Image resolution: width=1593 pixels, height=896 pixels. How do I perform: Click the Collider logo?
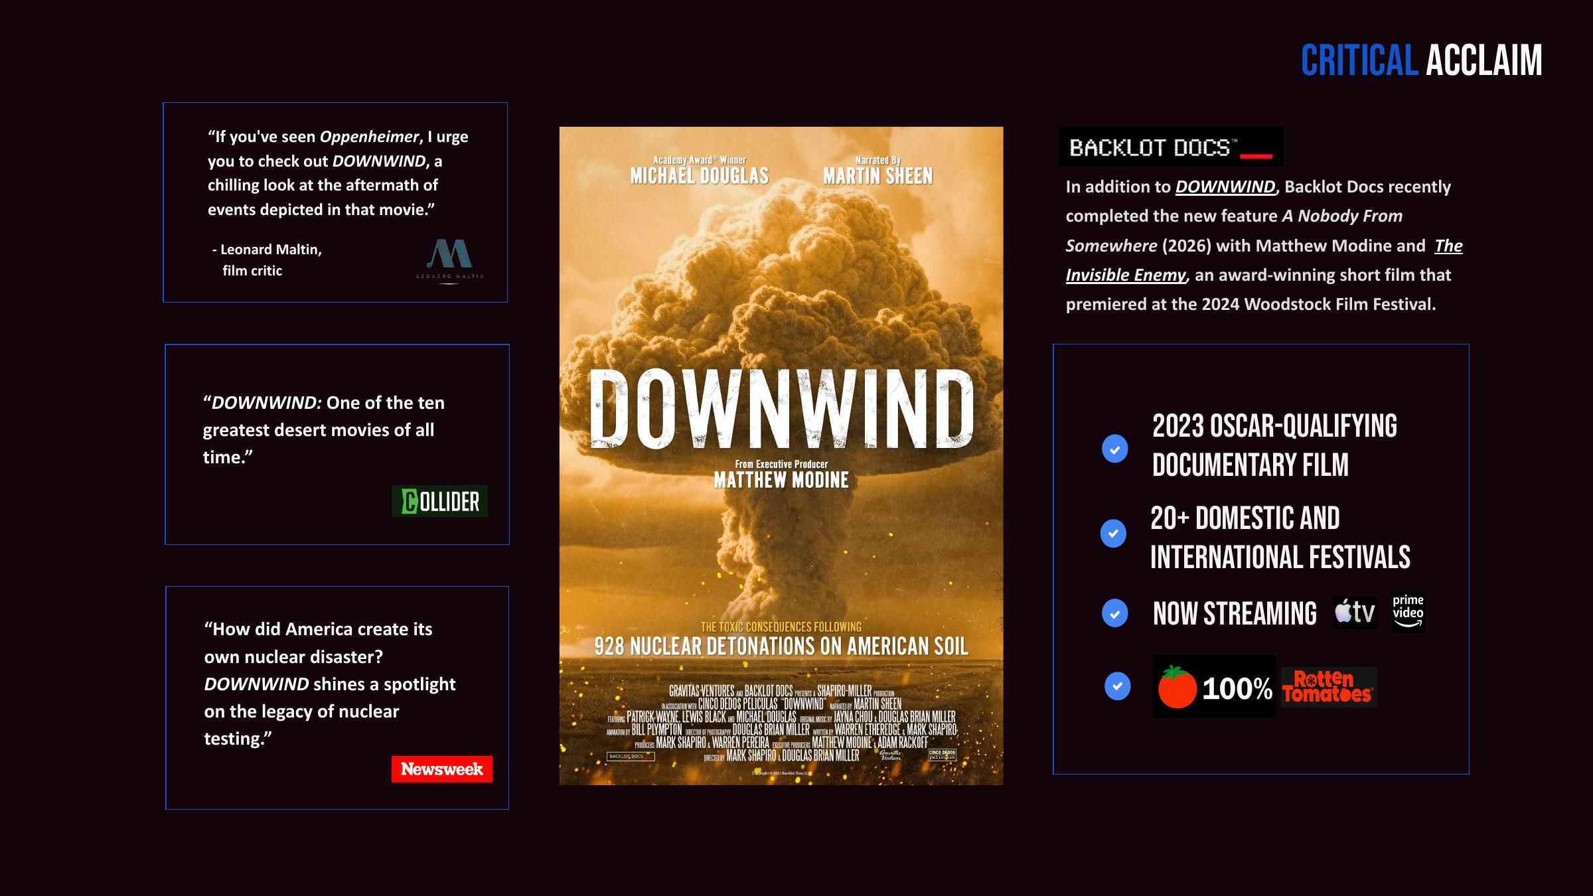[x=439, y=501]
